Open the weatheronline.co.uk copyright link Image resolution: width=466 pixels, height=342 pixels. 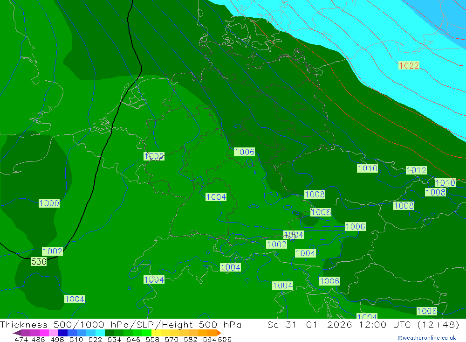pyautogui.click(x=427, y=338)
